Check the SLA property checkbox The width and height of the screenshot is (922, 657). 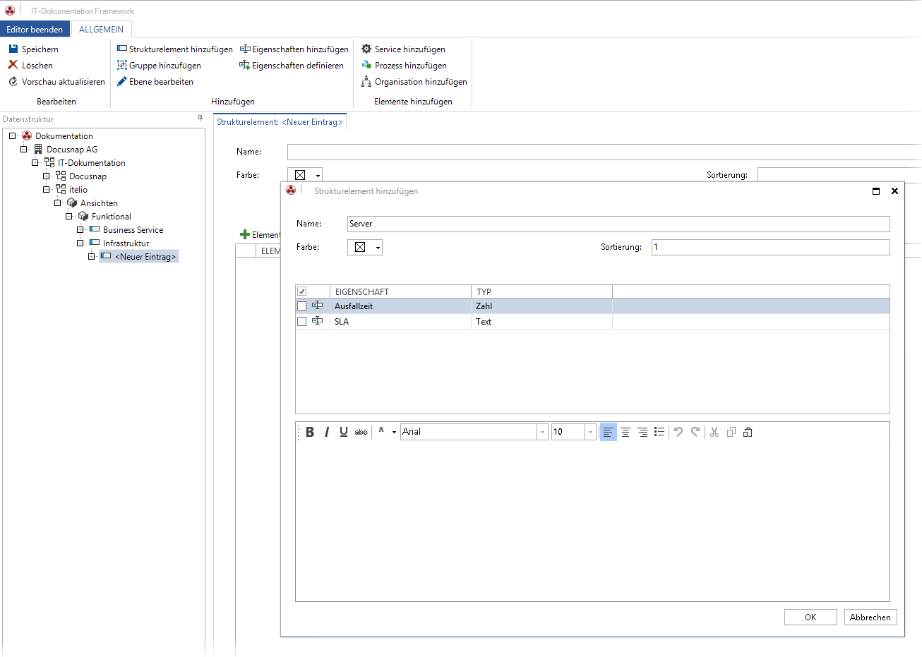[x=302, y=321]
